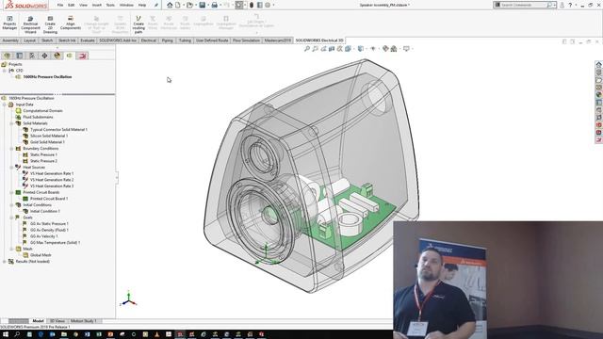Switch to the ConfigurationManager panel tab
603x339 pixels.
pos(32,56)
